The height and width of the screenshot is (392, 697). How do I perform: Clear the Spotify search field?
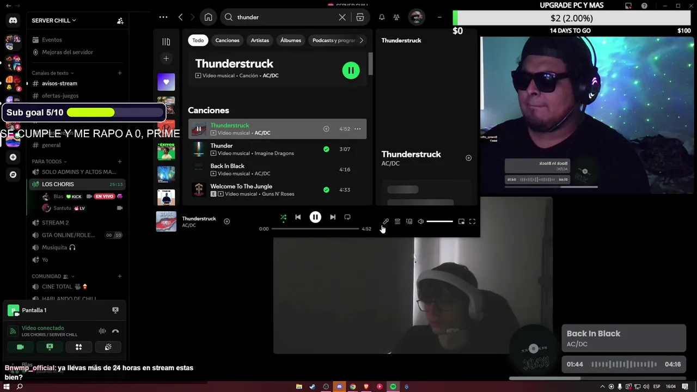tap(342, 17)
